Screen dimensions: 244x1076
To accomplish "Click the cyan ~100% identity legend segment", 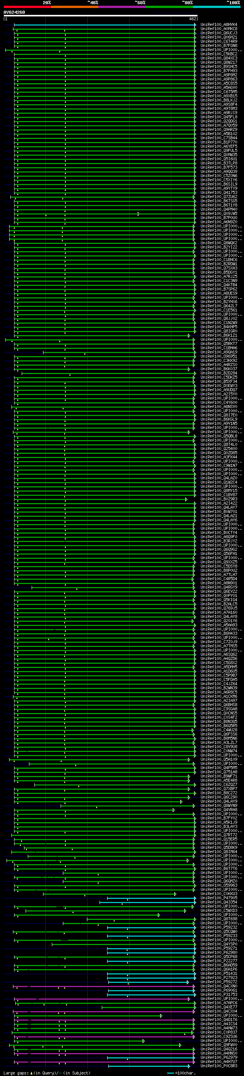I will pyautogui.click(x=217, y=7).
